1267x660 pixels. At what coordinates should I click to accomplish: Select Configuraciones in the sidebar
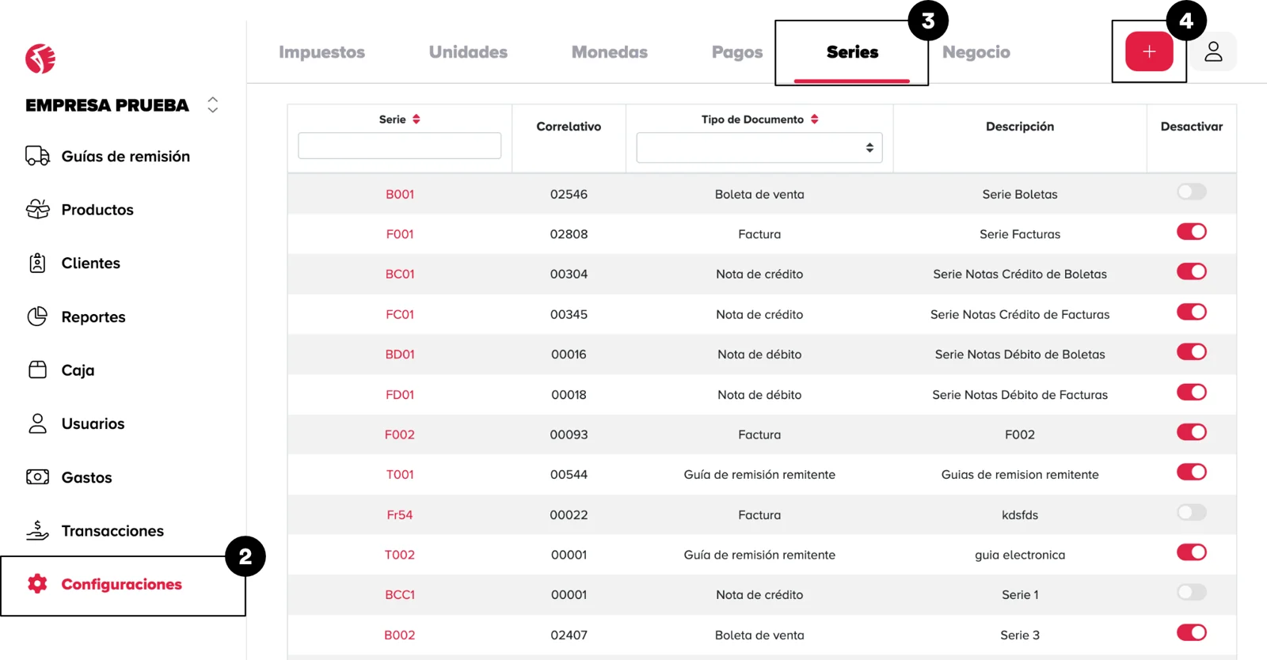click(x=121, y=585)
